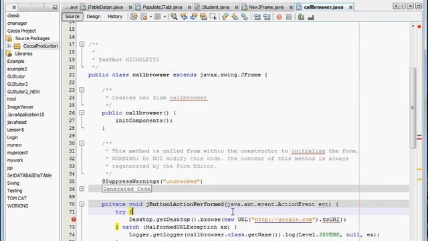Open the Back history dropdown arrow
This screenshot has height=241, width=428.
(x=150, y=17)
